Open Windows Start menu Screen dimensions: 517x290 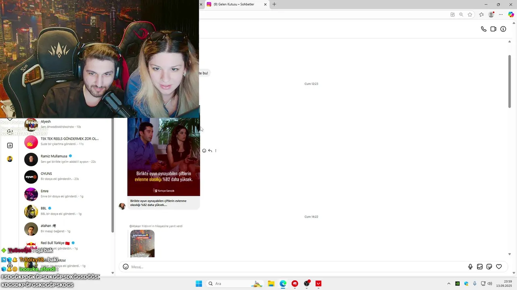199,284
